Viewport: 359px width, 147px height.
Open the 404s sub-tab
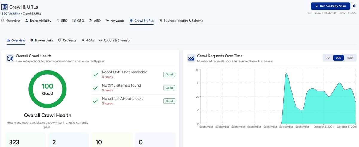(x=88, y=40)
